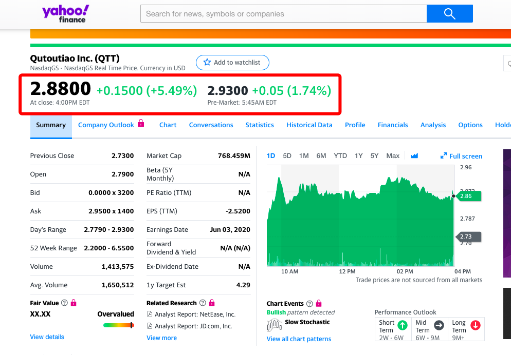Open View all chart patterns link
This screenshot has width=511, height=355.
pos(299,339)
